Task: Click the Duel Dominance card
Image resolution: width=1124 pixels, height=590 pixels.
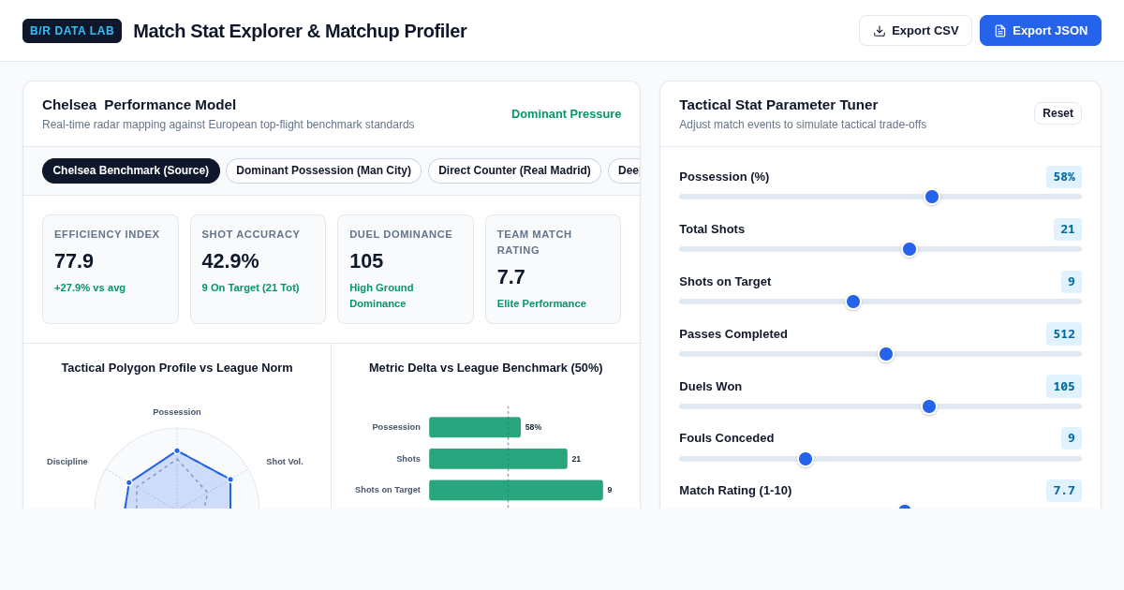Action: pyautogui.click(x=406, y=270)
